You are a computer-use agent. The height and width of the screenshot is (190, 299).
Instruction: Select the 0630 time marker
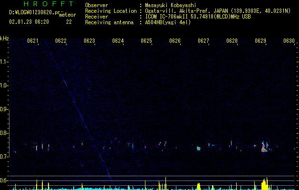pos(289,41)
